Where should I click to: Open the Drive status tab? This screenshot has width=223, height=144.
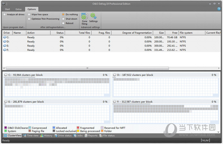(x=63, y=135)
